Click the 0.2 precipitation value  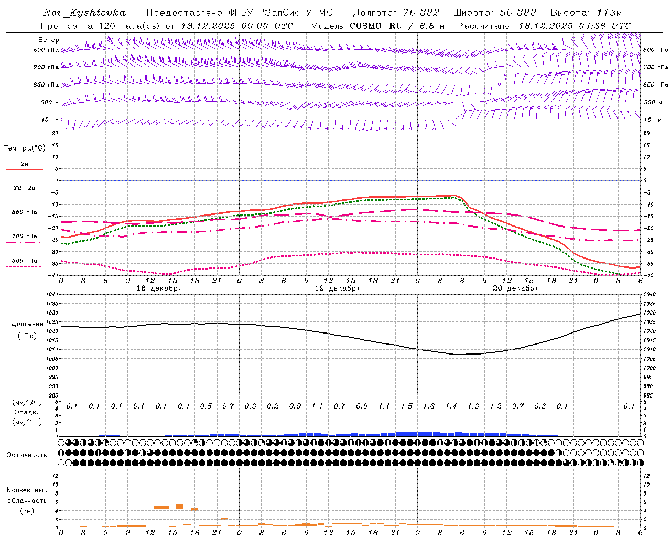pyautogui.click(x=273, y=406)
